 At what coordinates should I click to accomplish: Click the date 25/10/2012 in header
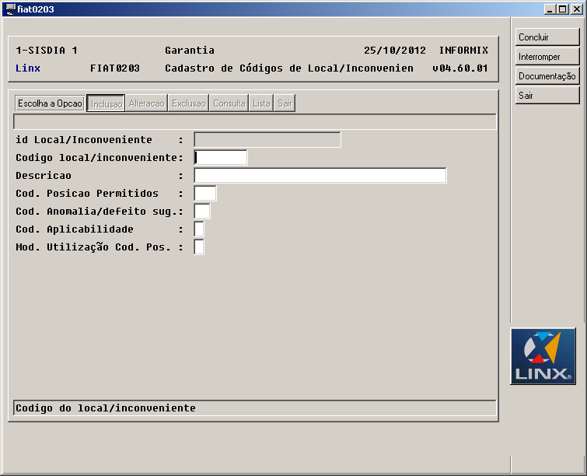pos(395,51)
